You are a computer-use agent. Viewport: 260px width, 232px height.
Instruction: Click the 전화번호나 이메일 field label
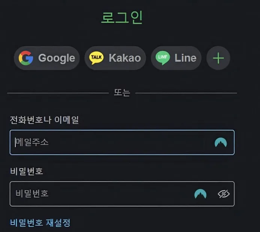click(x=44, y=120)
